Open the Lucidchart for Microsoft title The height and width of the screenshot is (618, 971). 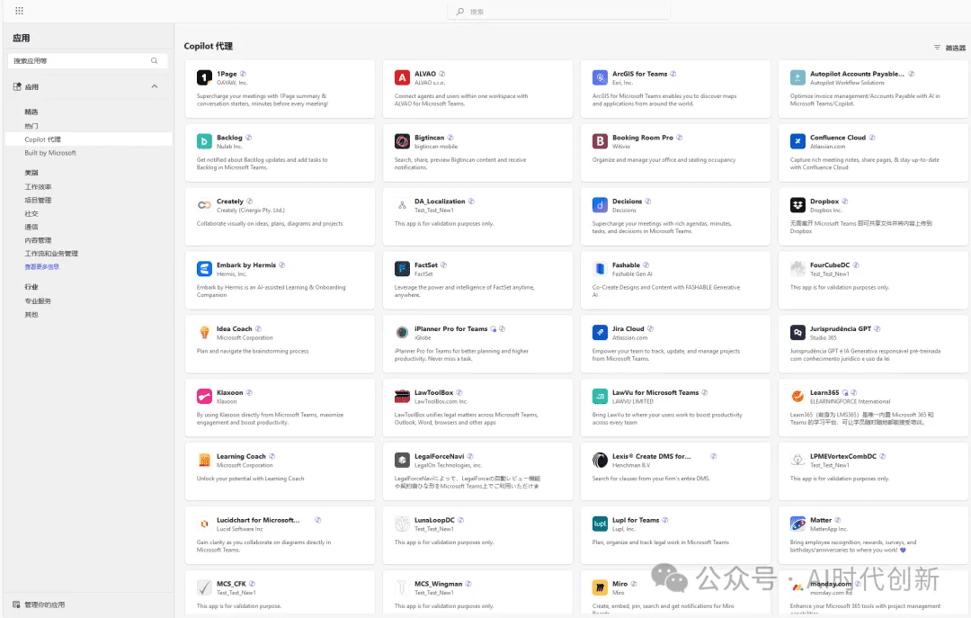[x=258, y=520]
